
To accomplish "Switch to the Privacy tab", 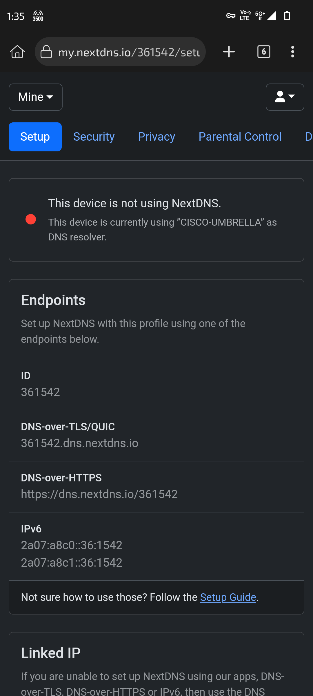I will [156, 137].
